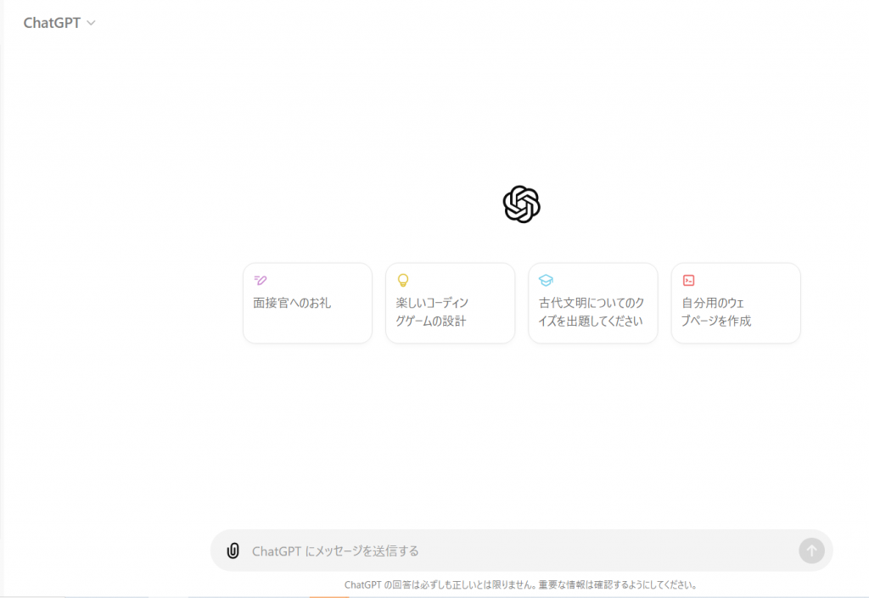The width and height of the screenshot is (869, 598).
Task: Click the OpenAI logo in center
Action: 522,204
